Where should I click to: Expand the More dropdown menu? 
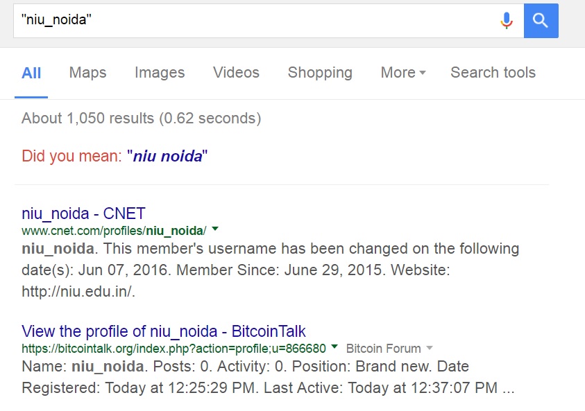click(x=403, y=73)
